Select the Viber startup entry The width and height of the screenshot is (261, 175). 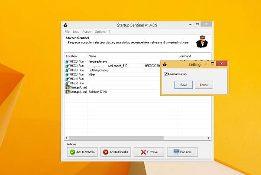click(x=92, y=74)
